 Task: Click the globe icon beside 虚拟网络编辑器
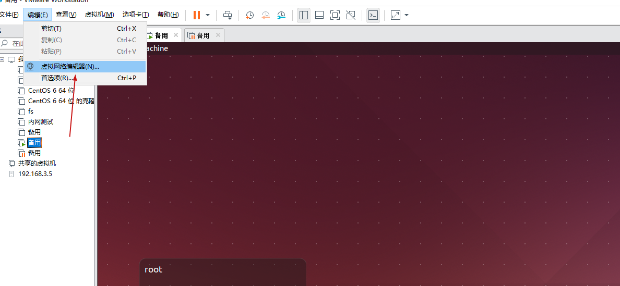coord(30,67)
